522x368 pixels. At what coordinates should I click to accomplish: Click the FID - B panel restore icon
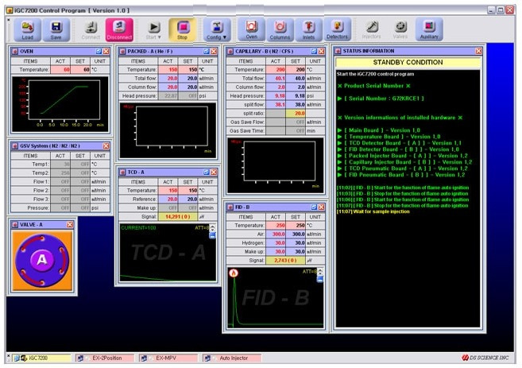[x=314, y=207]
